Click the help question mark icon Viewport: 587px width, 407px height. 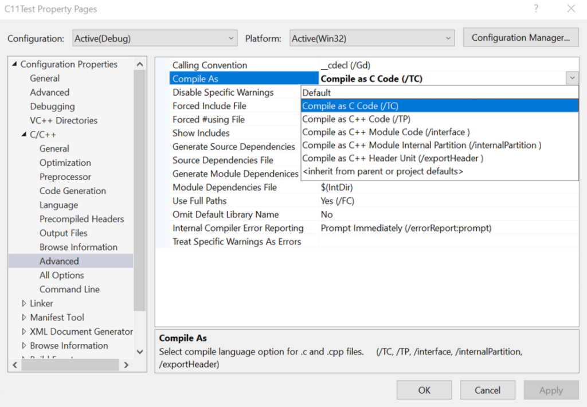537,9
